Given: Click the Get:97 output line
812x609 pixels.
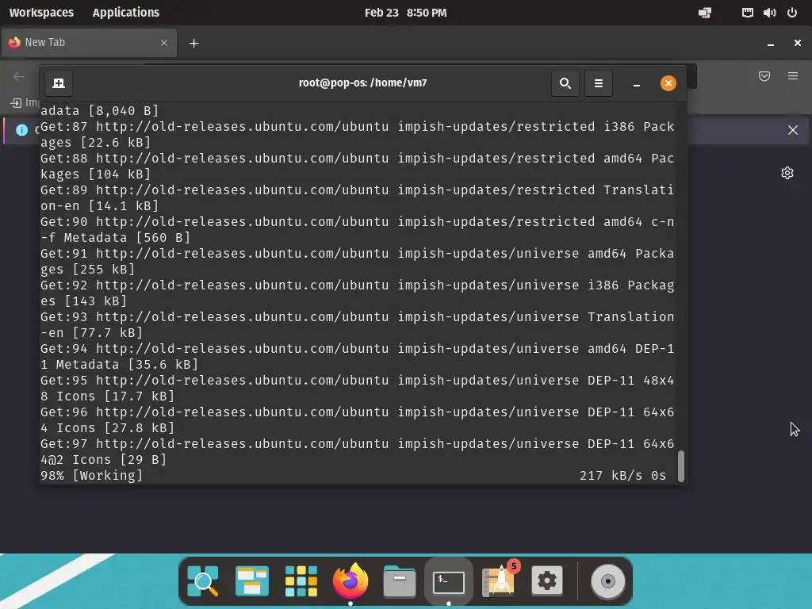Looking at the screenshot, I should pos(358,444).
